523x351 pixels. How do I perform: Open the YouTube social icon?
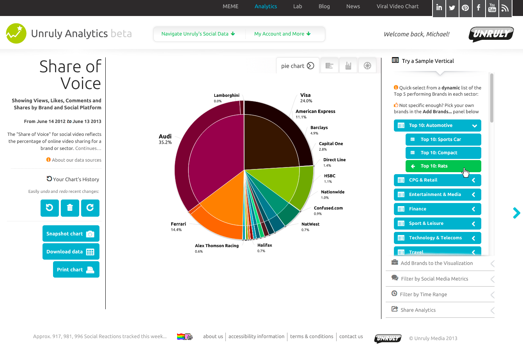point(492,8)
